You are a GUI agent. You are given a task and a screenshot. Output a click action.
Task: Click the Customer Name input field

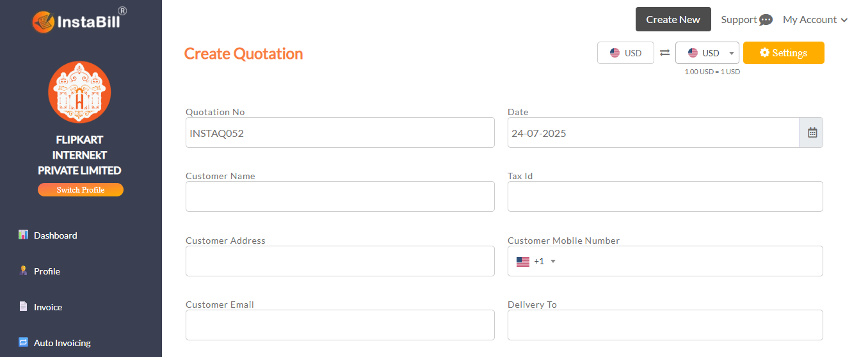pyautogui.click(x=340, y=196)
